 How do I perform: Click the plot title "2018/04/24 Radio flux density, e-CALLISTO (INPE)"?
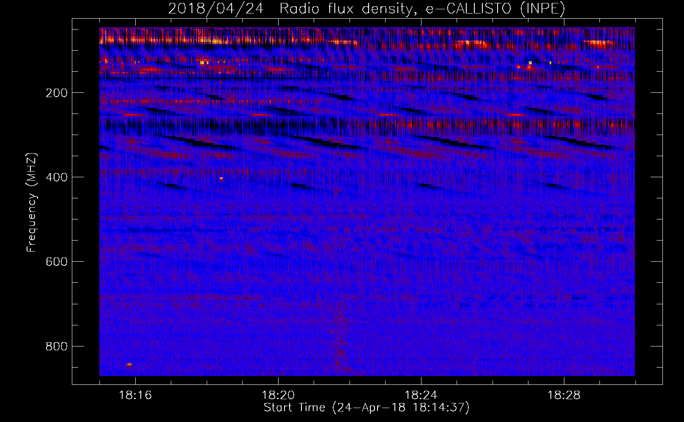click(367, 8)
